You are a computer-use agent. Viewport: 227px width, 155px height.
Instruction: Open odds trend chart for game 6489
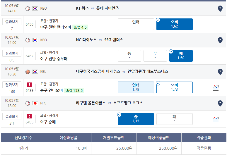[x=216, y=88]
